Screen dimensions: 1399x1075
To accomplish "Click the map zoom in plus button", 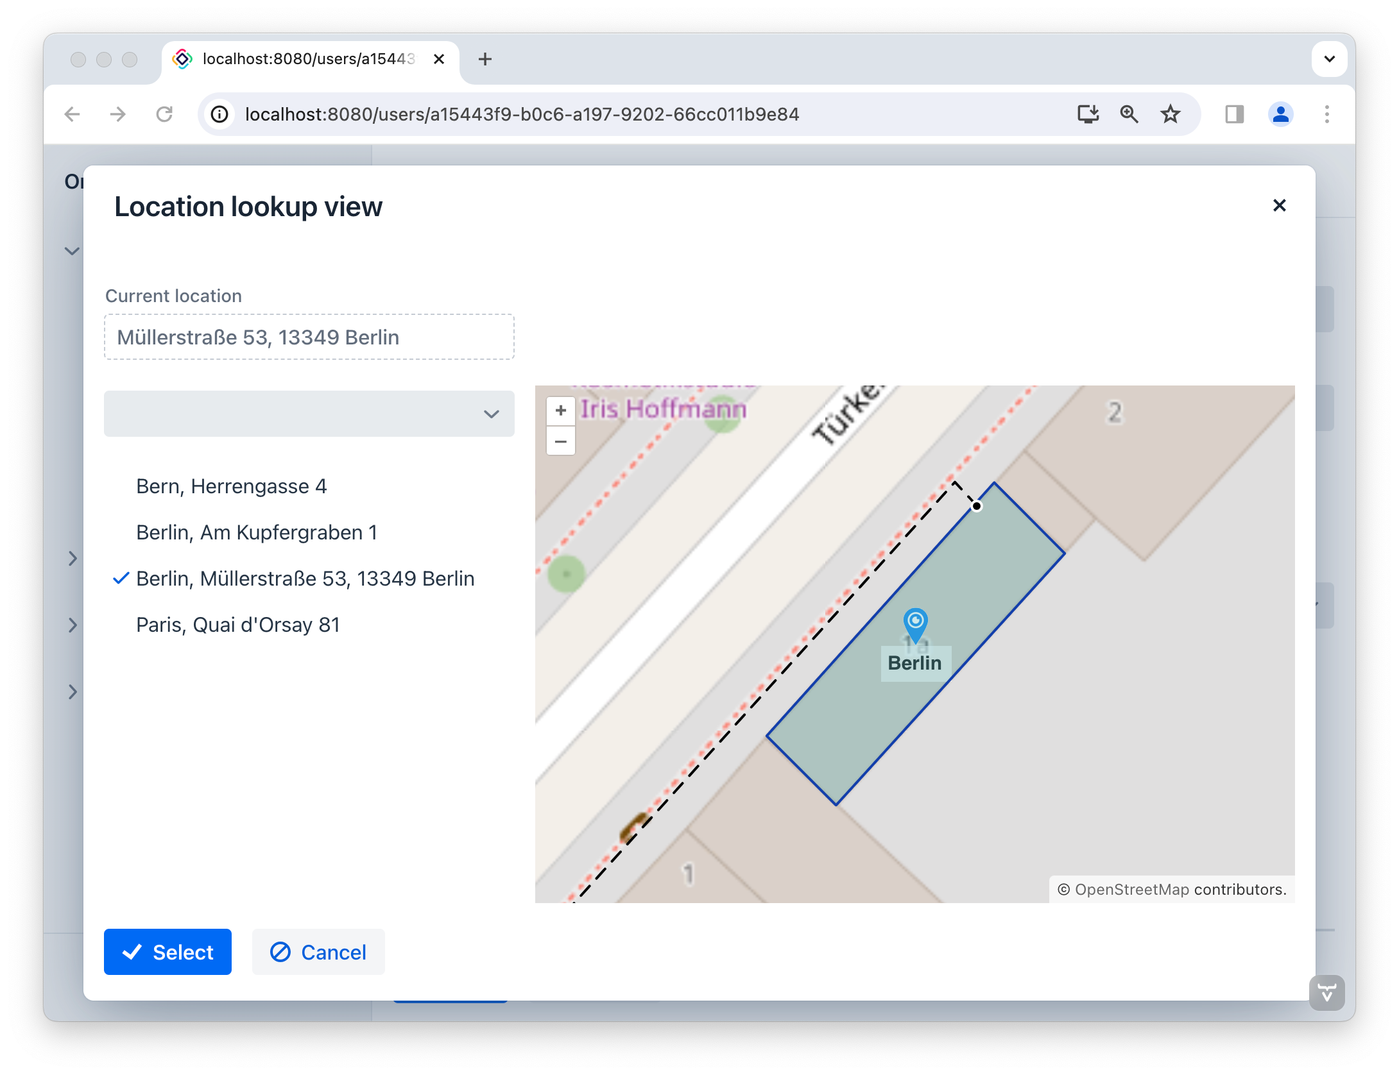I will (560, 411).
